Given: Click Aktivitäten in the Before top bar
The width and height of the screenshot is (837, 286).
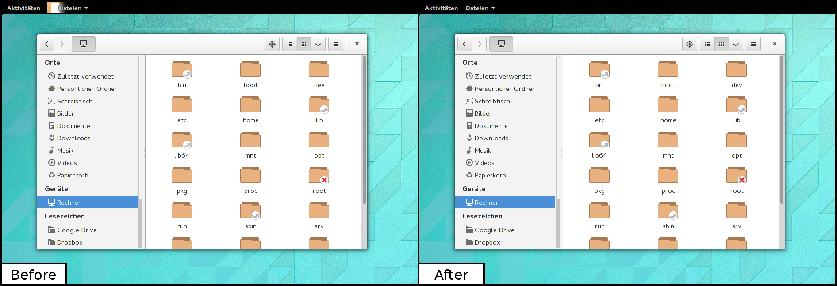Looking at the screenshot, I should 23,8.
